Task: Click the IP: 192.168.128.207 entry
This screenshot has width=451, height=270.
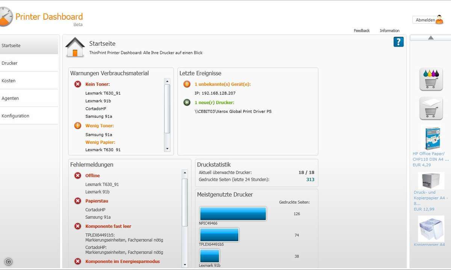Action: [x=215, y=93]
